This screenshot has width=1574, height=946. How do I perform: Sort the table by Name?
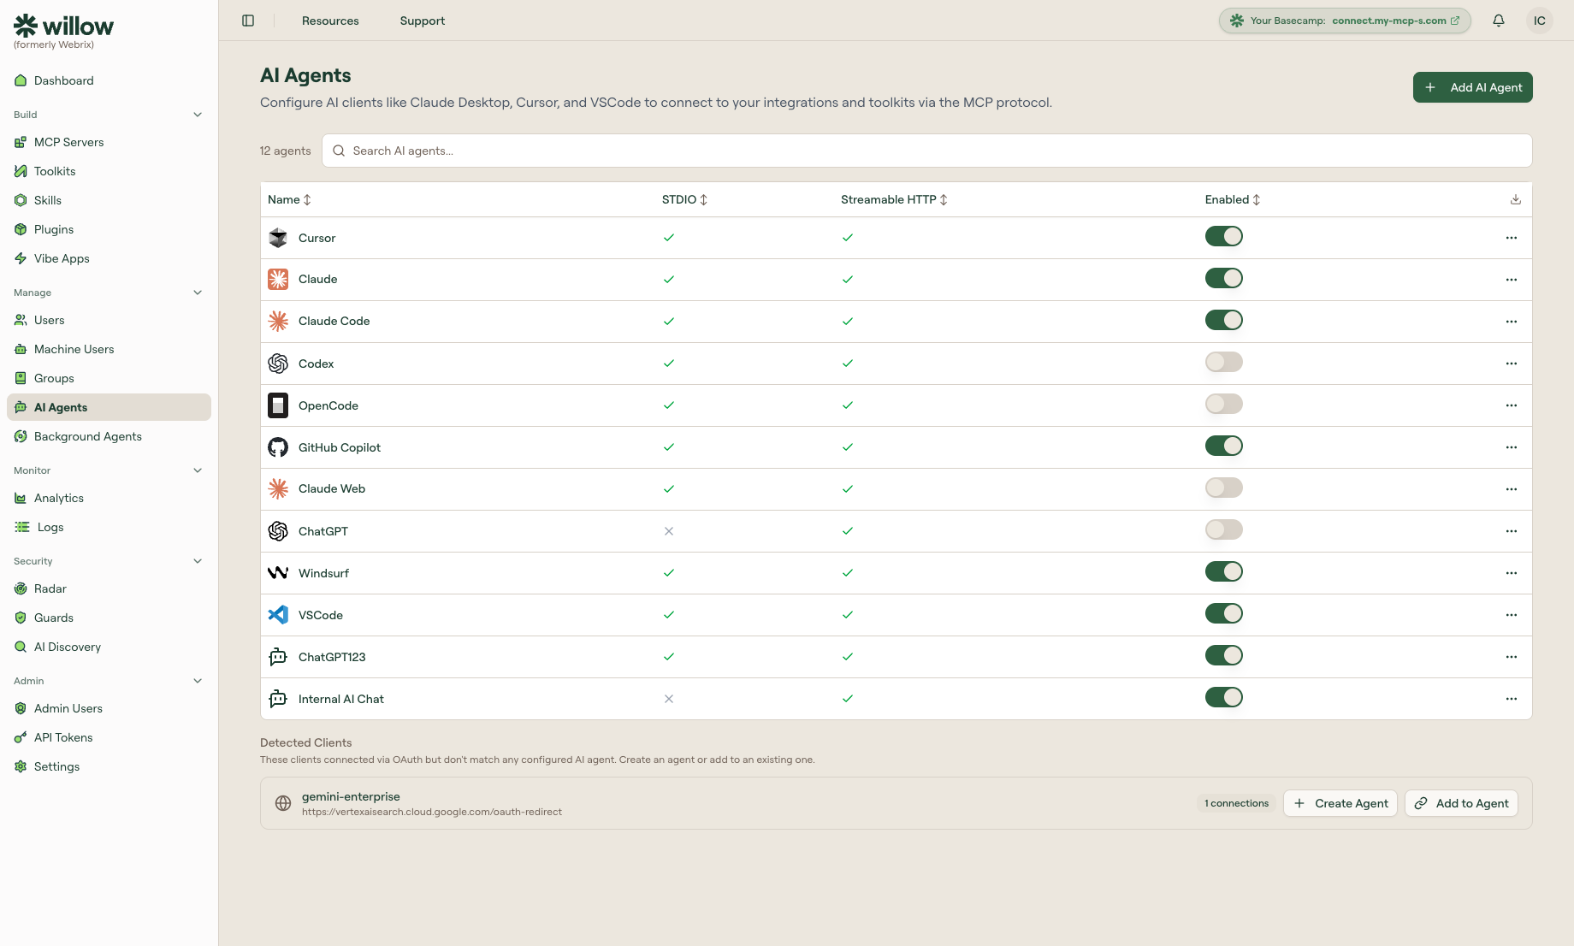289,199
